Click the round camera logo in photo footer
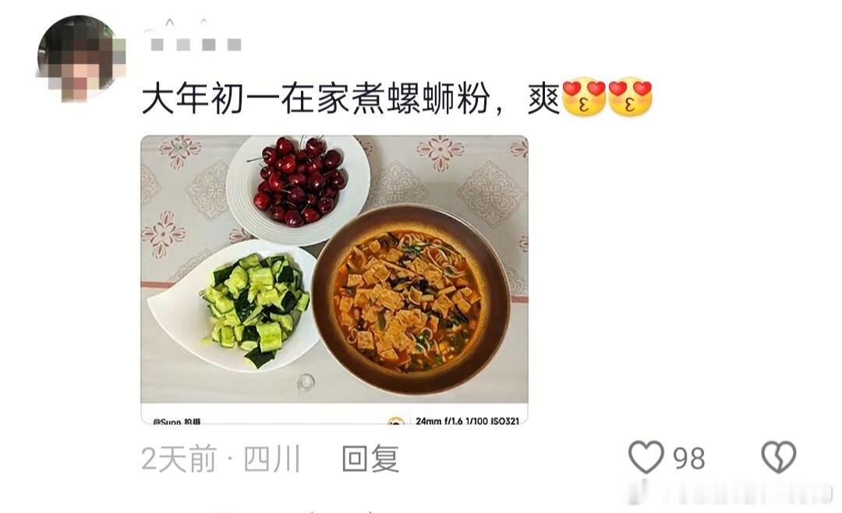 pos(396,421)
